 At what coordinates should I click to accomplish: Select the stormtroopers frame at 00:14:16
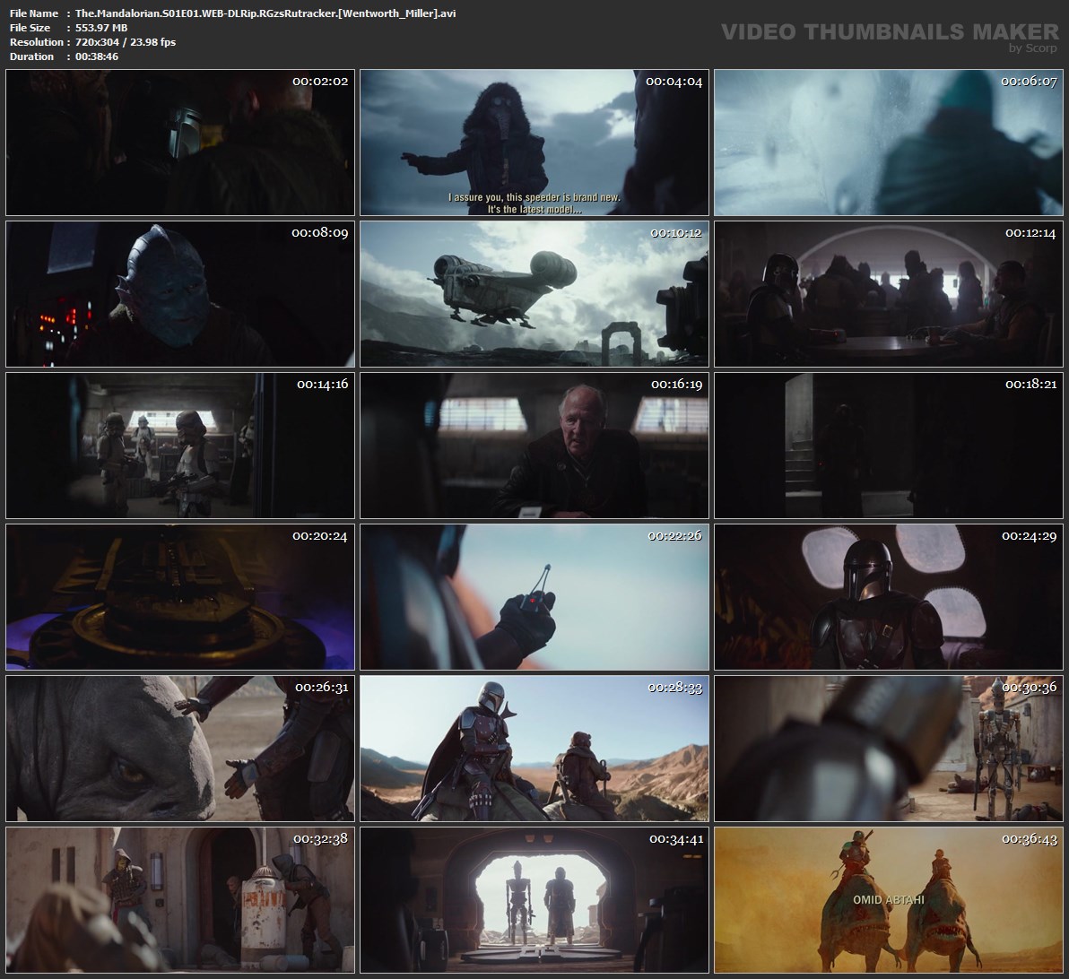coord(180,446)
